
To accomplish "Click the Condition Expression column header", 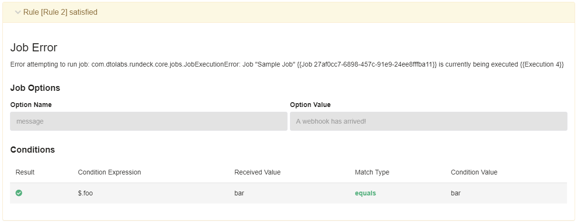I will pyautogui.click(x=110, y=172).
